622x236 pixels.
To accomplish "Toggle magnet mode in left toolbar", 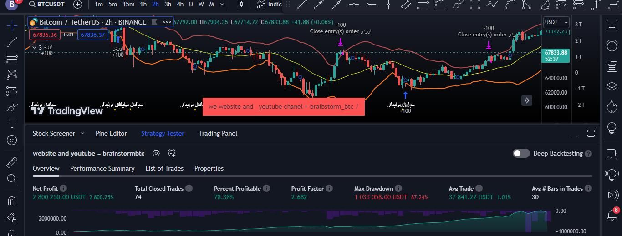I will tap(12, 201).
